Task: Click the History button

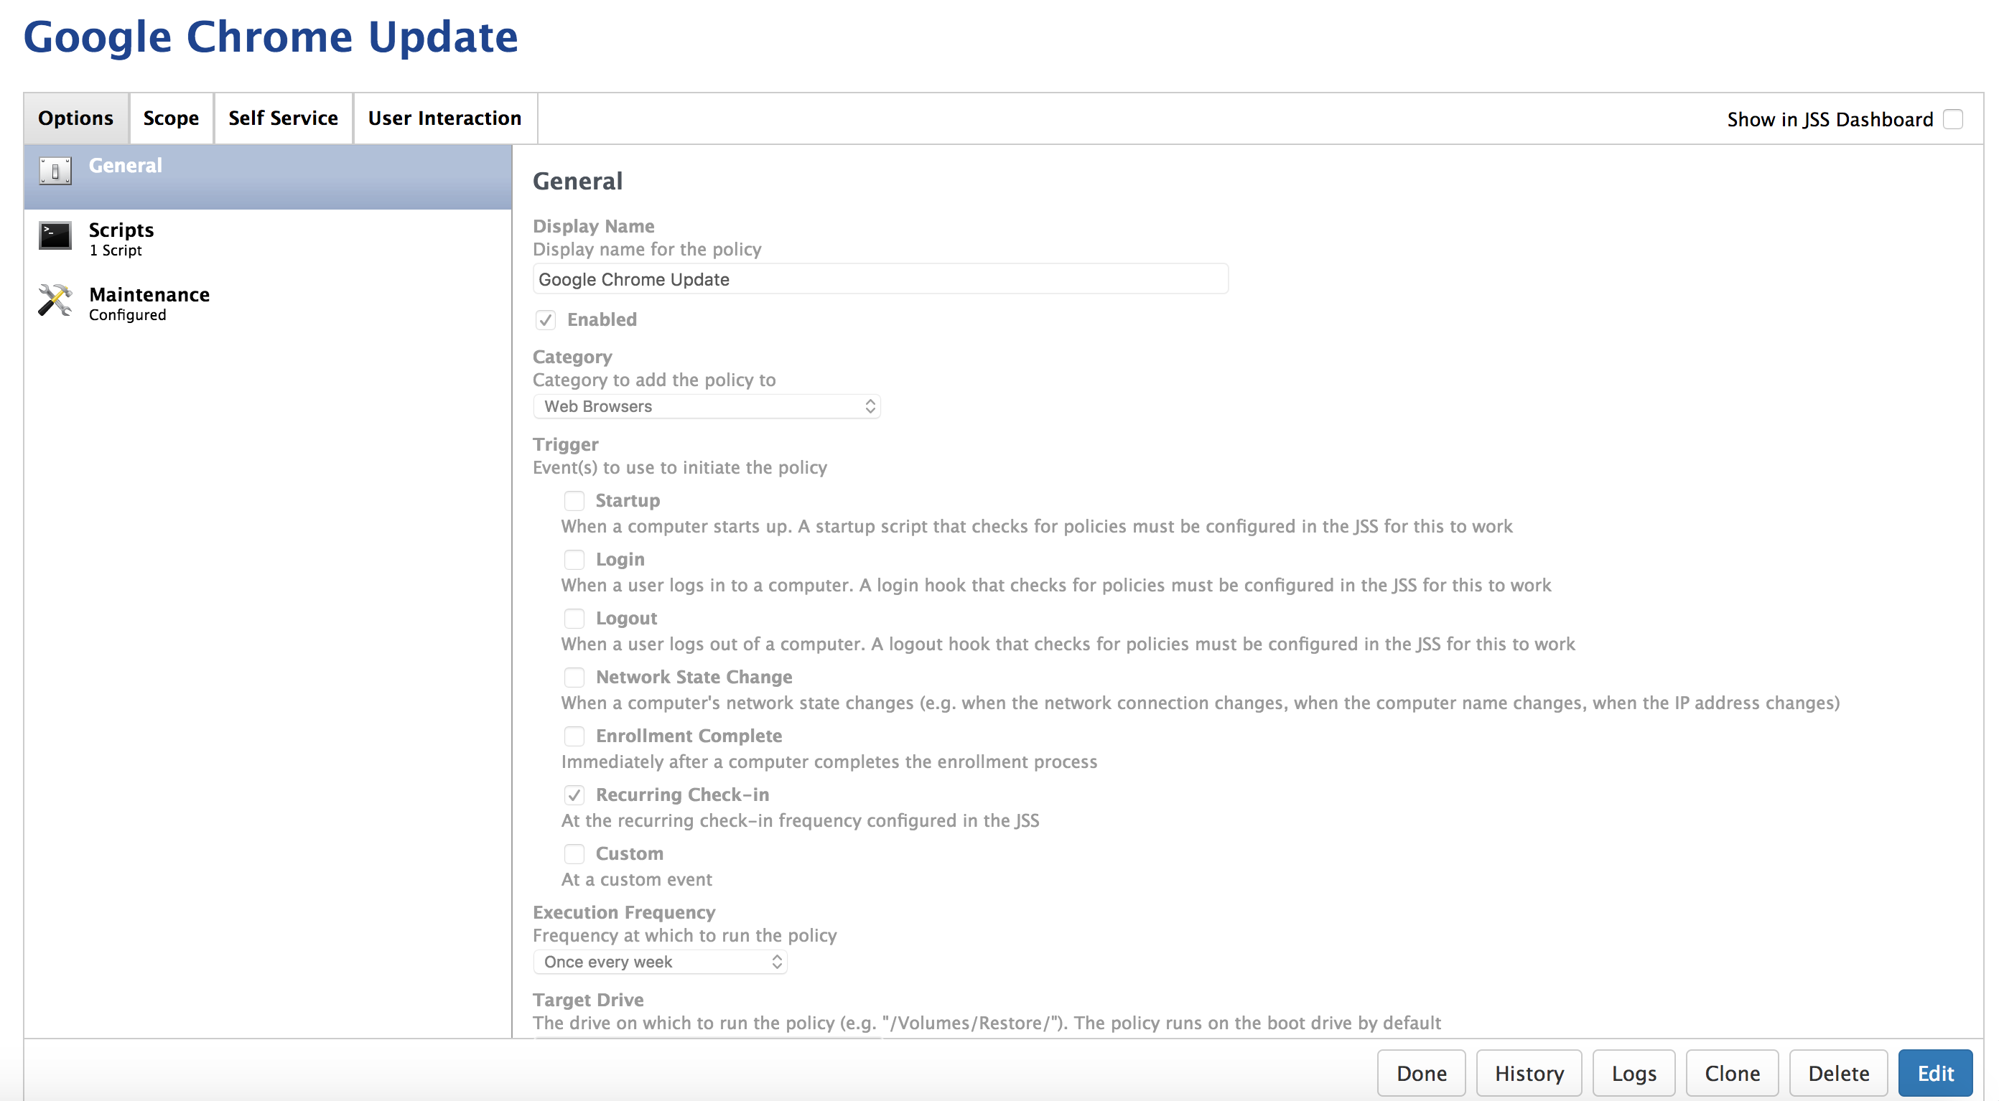Action: [1528, 1073]
